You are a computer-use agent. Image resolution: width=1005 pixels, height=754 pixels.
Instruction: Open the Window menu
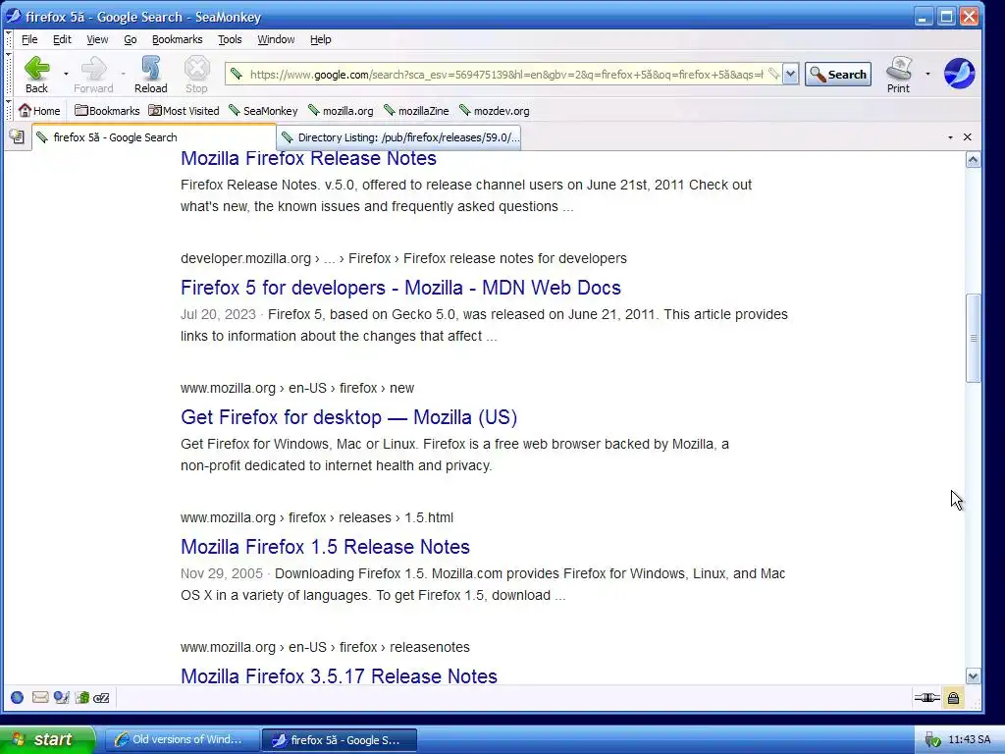click(x=276, y=39)
